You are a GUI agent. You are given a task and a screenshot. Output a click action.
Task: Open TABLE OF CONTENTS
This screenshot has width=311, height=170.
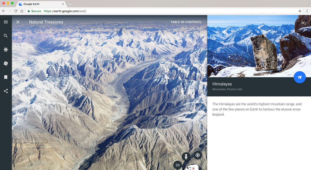186,22
